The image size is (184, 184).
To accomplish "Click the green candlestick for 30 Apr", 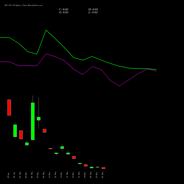I will (x=15, y=131).
